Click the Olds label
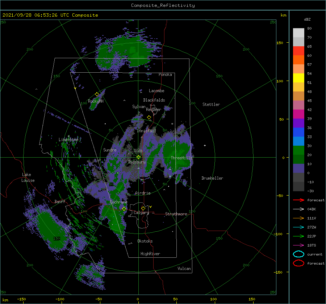This screenshot has width=326, height=304. coord(138,151)
